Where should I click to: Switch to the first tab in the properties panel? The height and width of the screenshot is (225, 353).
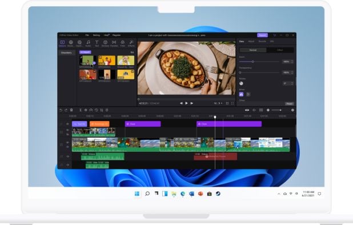(242, 41)
